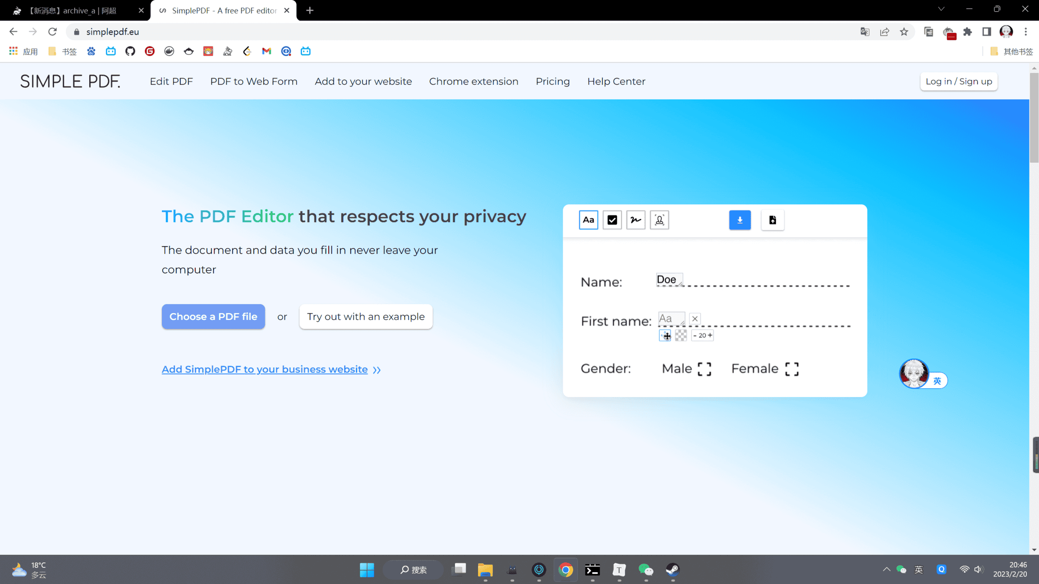
Task: Select the signature tool
Action: coord(636,220)
